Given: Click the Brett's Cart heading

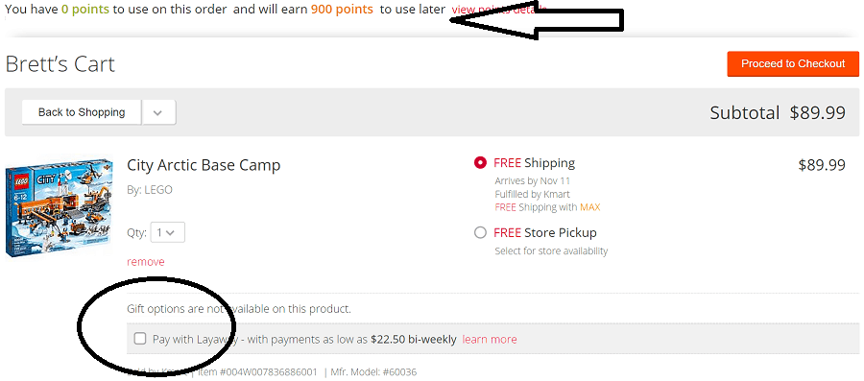Looking at the screenshot, I should click(60, 64).
